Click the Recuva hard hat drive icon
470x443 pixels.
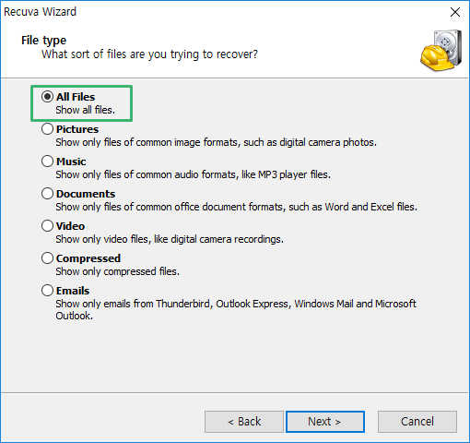pos(441,51)
